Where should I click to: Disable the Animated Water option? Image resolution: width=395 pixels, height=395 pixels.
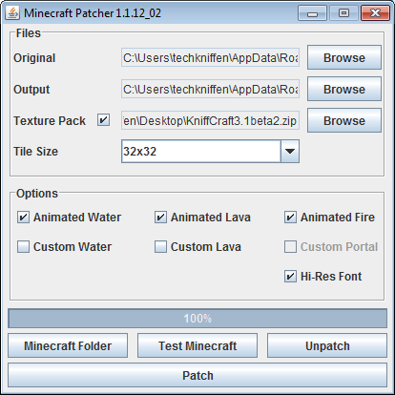pyautogui.click(x=23, y=218)
